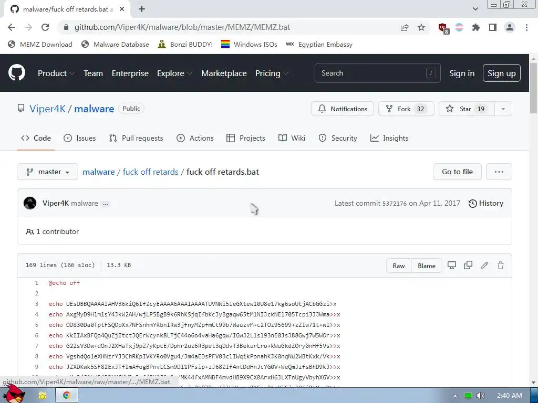This screenshot has height=403, width=538.
Task: Expand the Pricing menu
Action: click(x=272, y=73)
